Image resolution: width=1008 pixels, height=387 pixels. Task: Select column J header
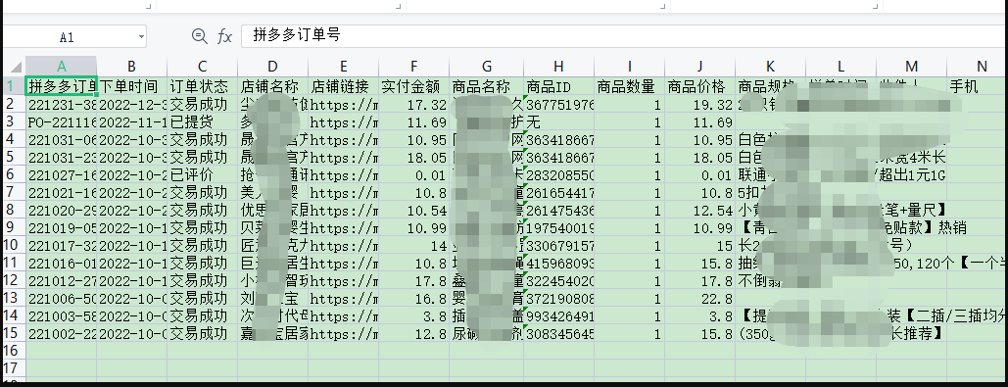pos(700,67)
